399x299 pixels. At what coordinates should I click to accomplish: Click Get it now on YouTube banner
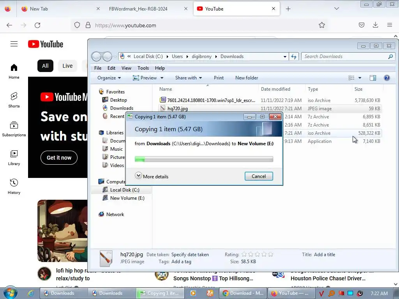(59, 158)
